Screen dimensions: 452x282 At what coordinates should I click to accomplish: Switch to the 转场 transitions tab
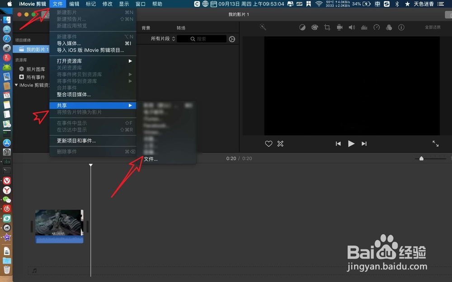(181, 27)
